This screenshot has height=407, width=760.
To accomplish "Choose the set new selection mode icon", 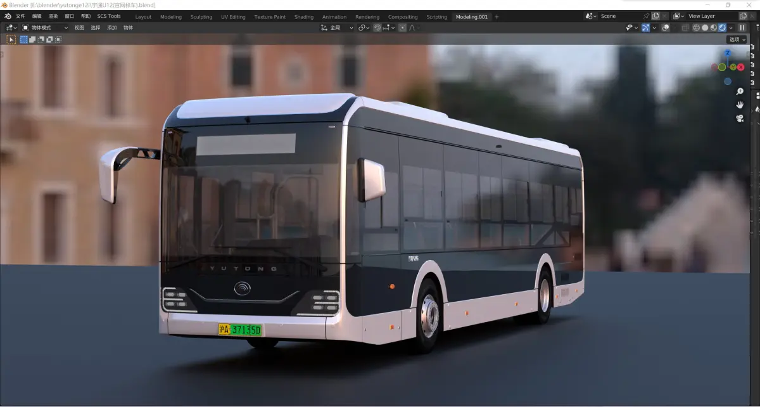I will (x=24, y=39).
